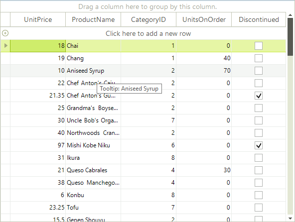Uncheck Discontinued for Mishi Kobe Niku

tap(259, 145)
